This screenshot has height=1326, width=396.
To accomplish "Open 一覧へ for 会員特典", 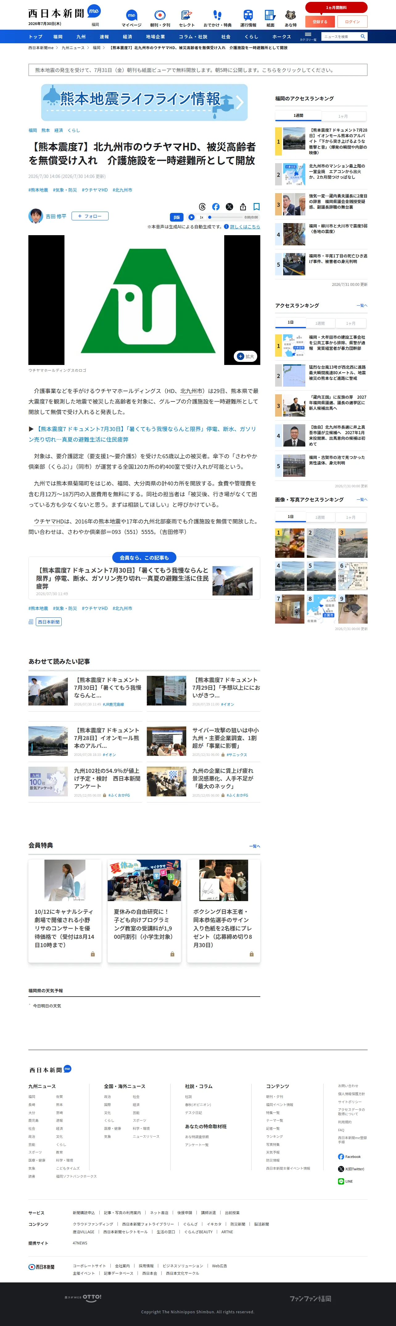I will point(255,846).
